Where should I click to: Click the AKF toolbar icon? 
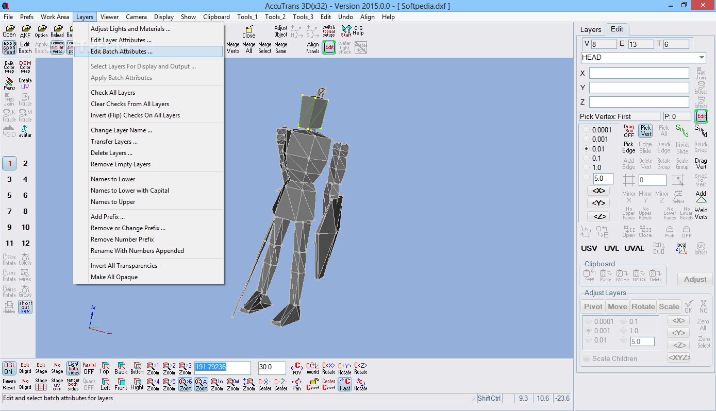coord(25,31)
